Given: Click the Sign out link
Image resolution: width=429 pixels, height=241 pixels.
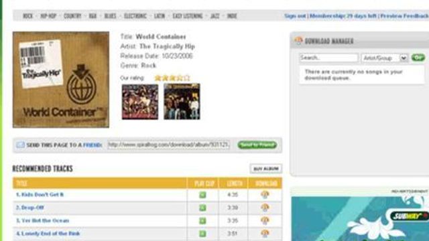Looking at the screenshot, I should [x=295, y=16].
